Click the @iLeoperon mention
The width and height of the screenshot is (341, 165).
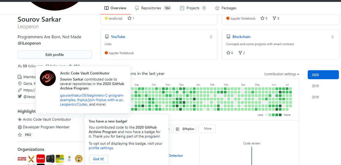(x=29, y=43)
